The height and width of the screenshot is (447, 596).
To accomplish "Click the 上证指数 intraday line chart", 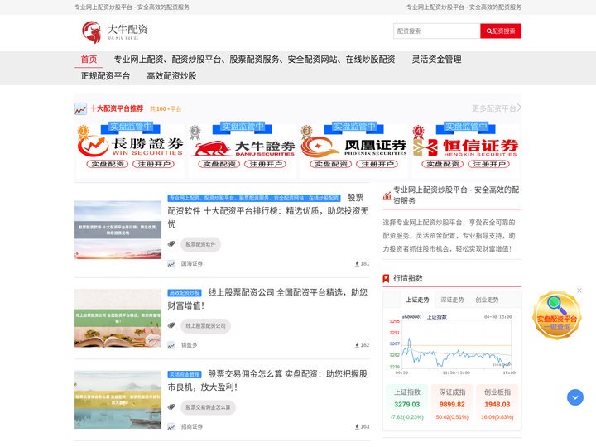I will click(x=451, y=344).
